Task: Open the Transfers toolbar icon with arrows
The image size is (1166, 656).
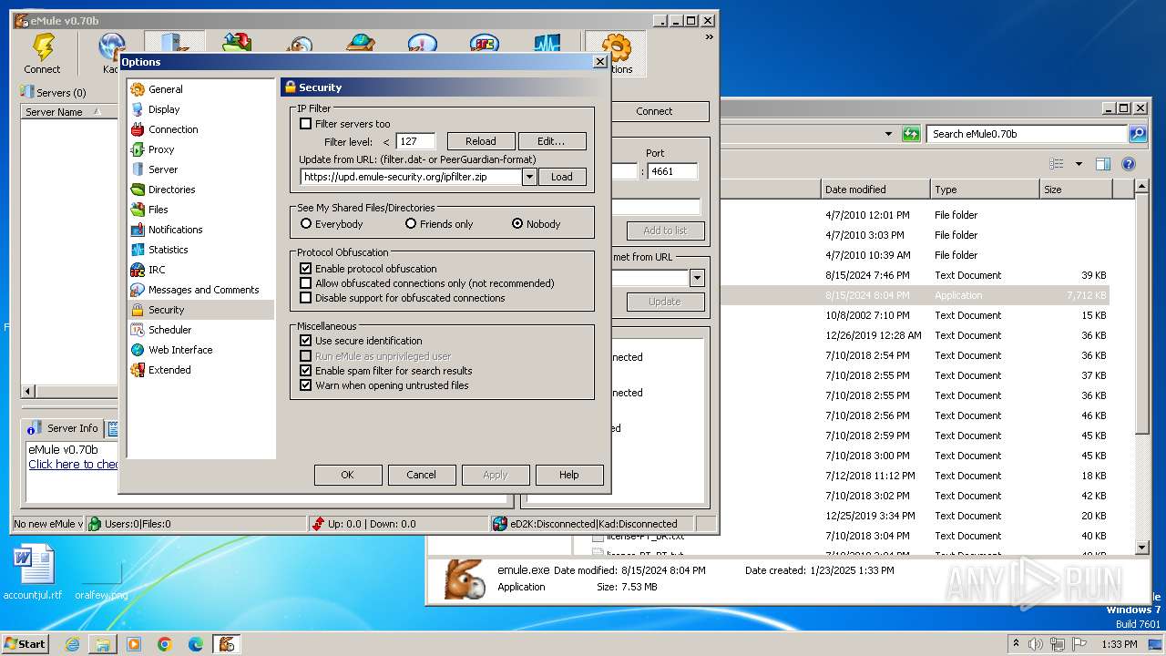Action: (237, 42)
